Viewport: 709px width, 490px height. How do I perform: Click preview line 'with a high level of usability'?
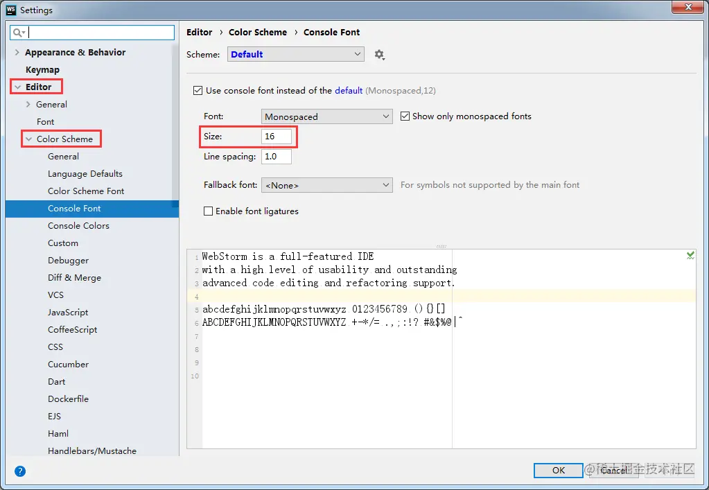tap(330, 270)
